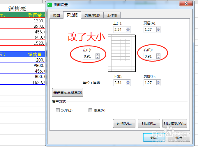Decrease the 页眉(A) header value
The width and height of the screenshot is (198, 147).
click(158, 31)
